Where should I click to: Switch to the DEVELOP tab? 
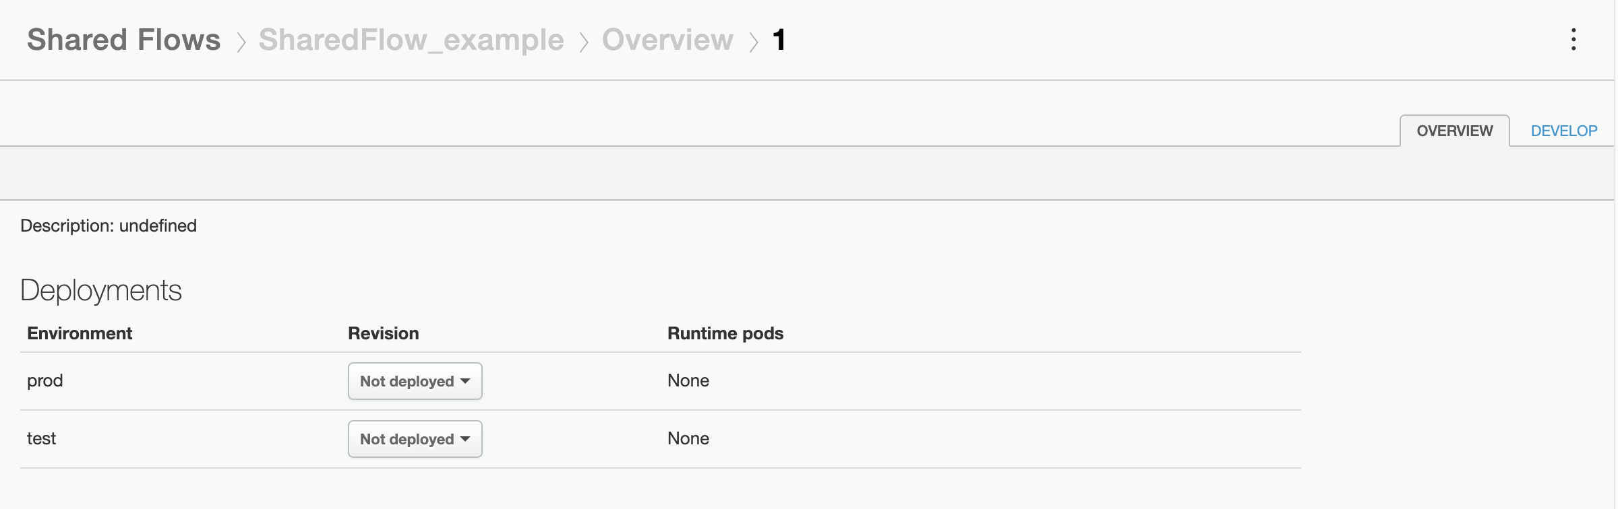click(x=1563, y=131)
